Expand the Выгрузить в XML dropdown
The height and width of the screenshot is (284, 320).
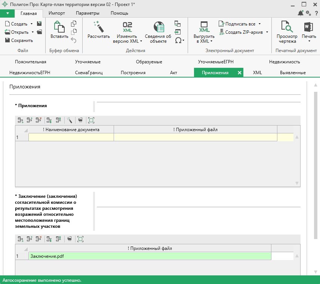211,41
